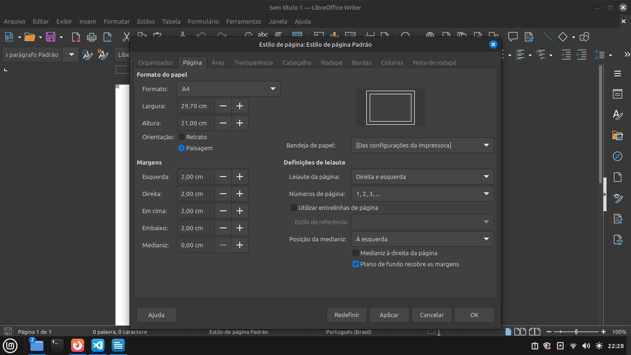Click the OK button
The width and height of the screenshot is (631, 355).
coord(474,315)
